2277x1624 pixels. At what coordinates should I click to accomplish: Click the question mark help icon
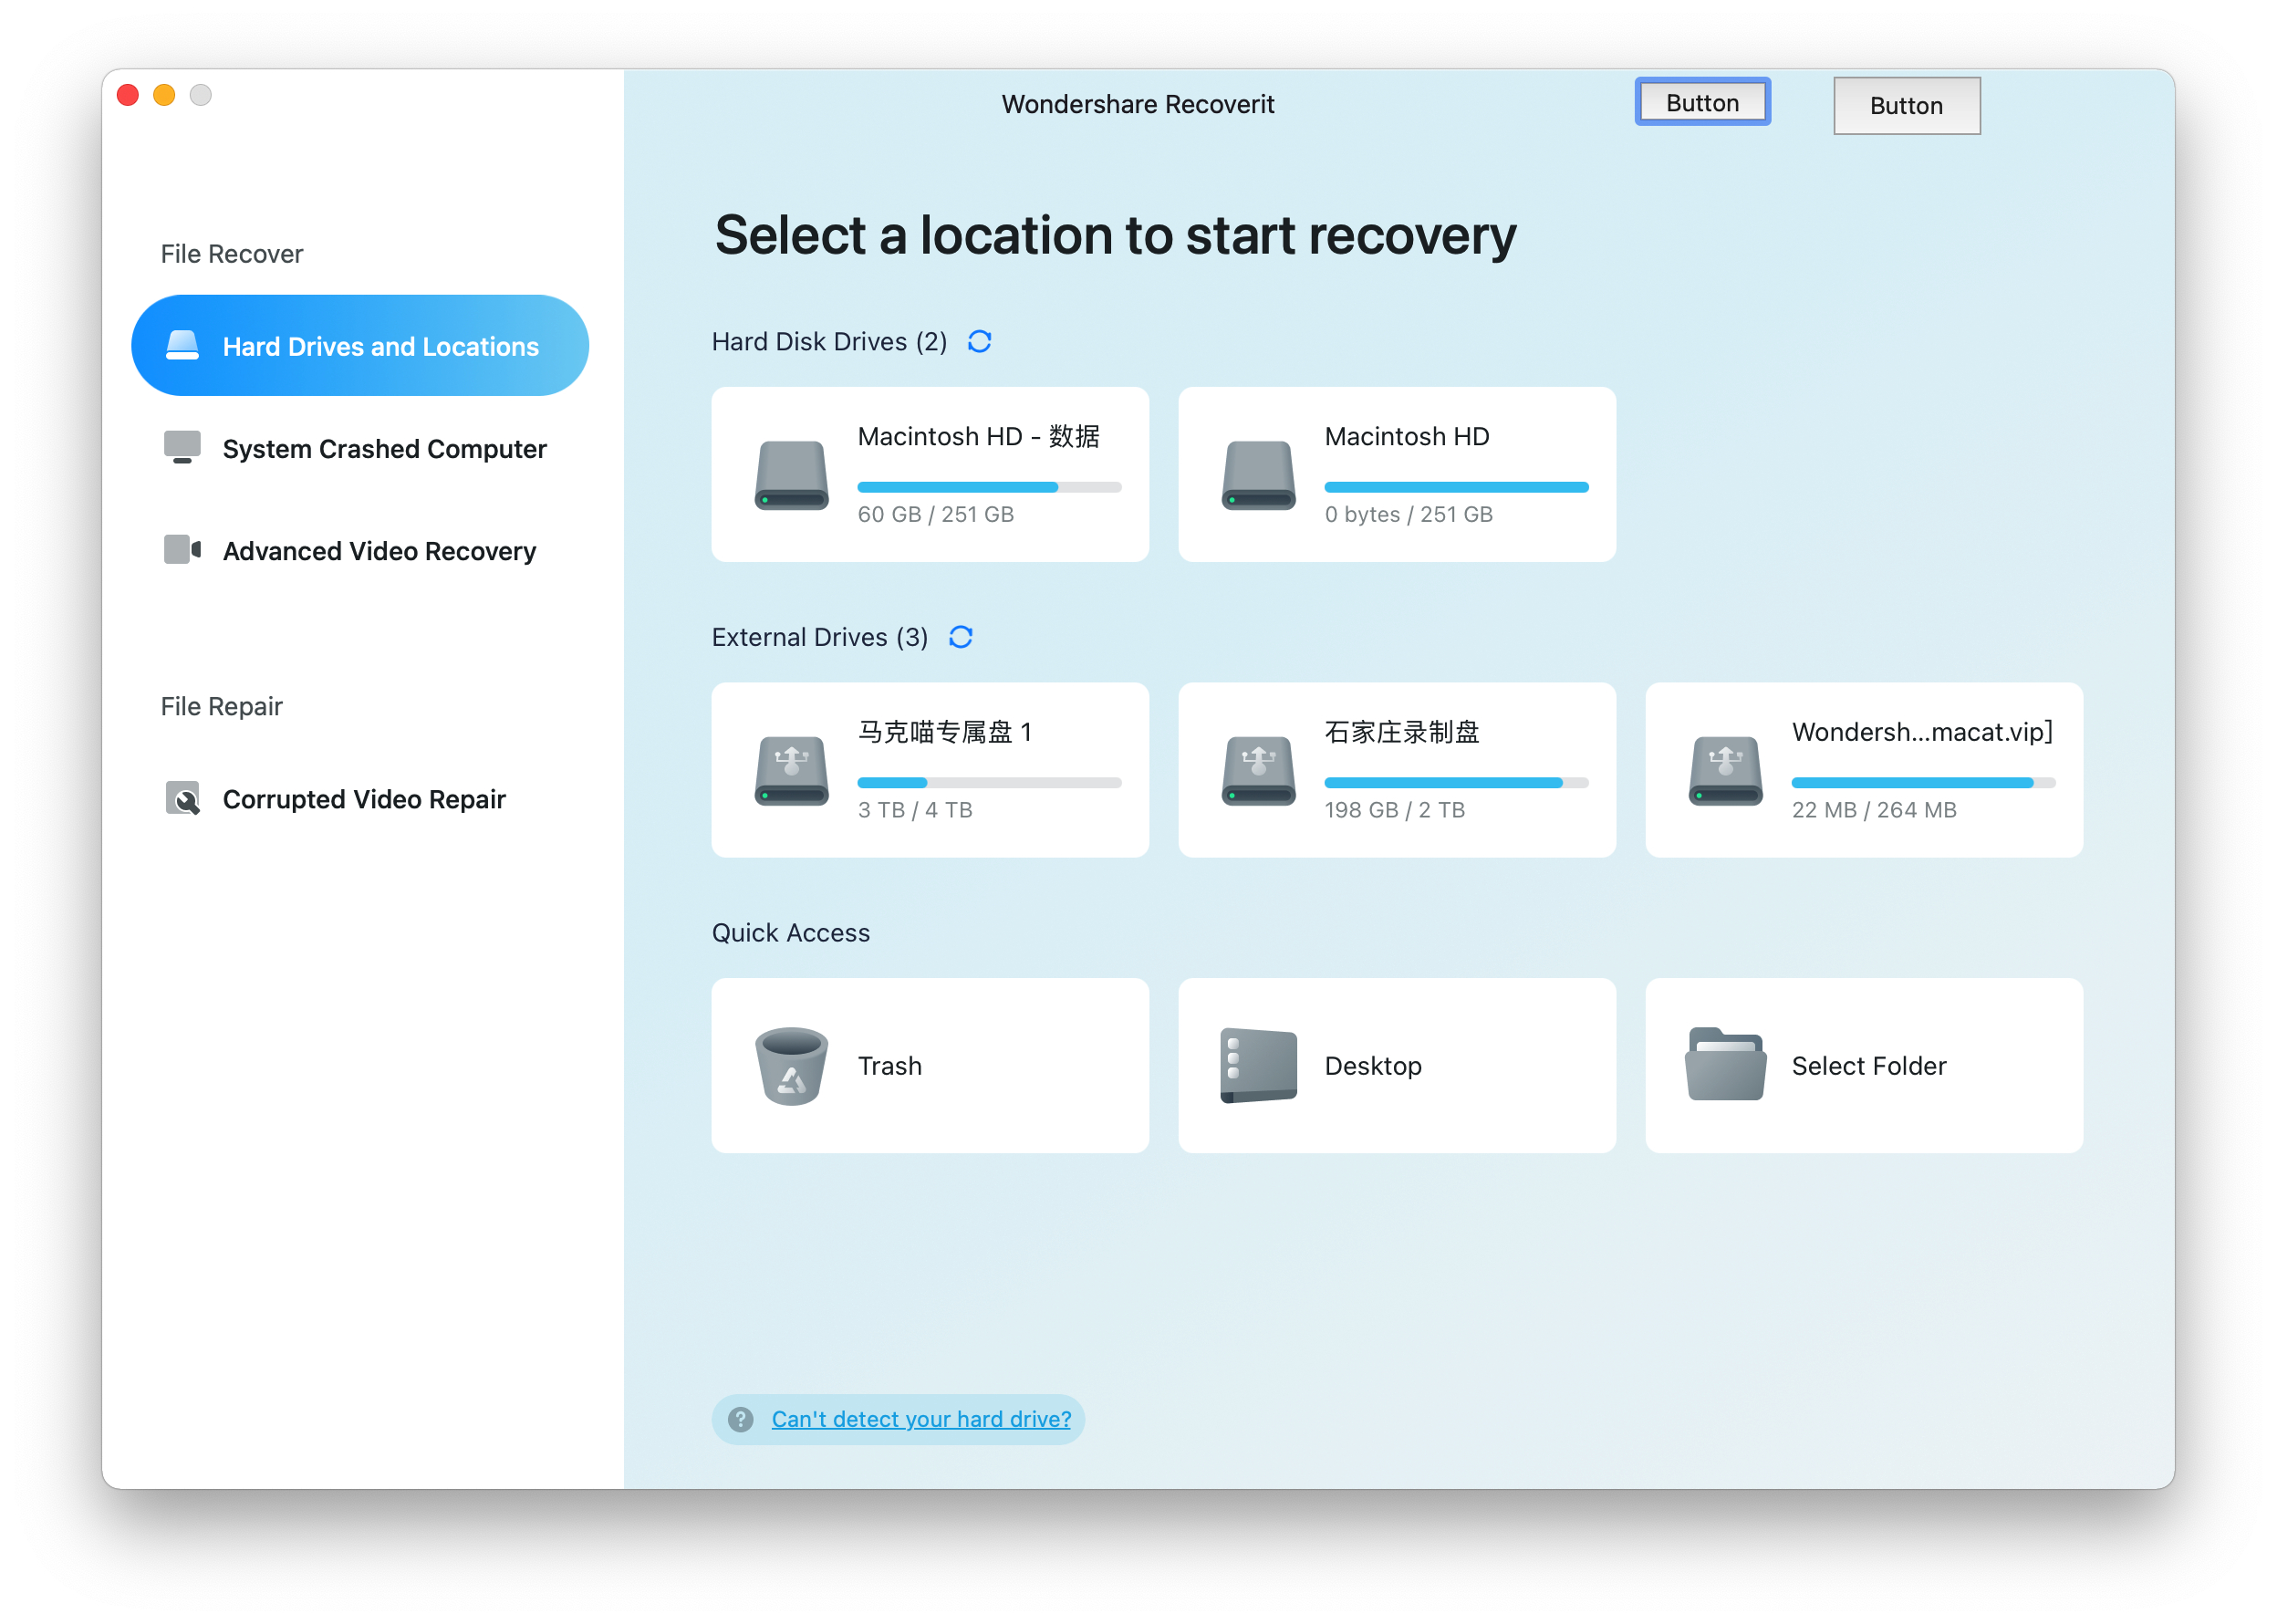[740, 1419]
